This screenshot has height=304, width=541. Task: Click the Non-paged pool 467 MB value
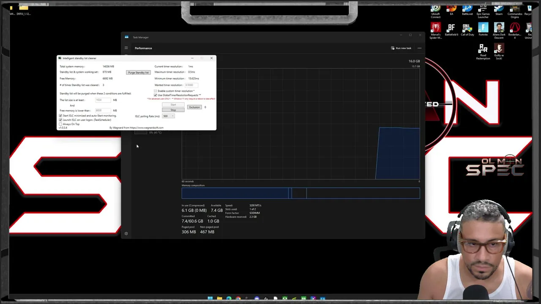(x=207, y=232)
